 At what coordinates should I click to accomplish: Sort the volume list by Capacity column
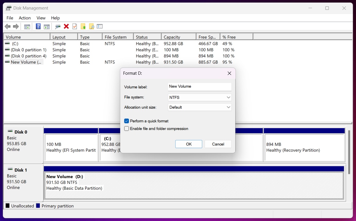point(178,37)
